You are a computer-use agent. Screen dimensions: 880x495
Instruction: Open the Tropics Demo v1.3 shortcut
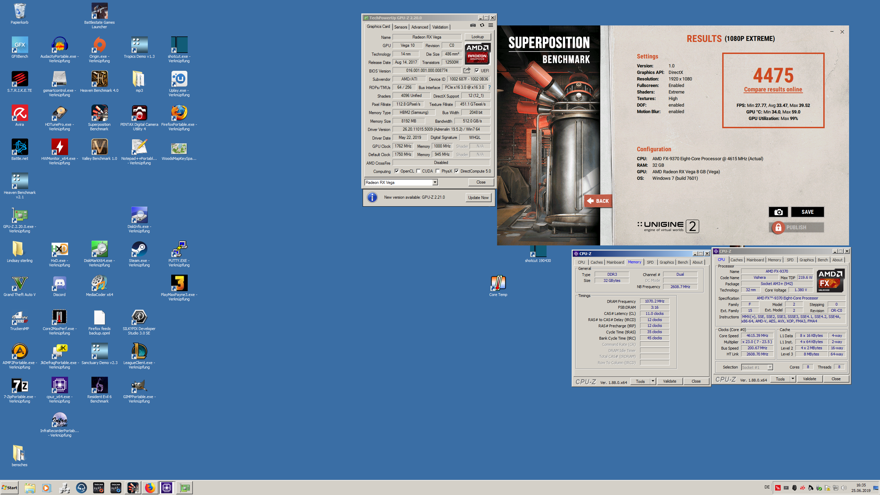tap(139, 48)
